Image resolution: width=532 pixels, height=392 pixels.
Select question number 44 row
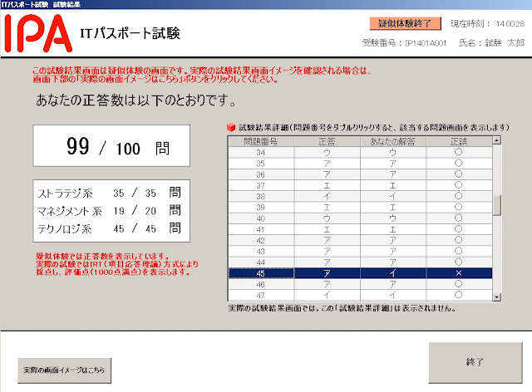pyautogui.click(x=360, y=262)
